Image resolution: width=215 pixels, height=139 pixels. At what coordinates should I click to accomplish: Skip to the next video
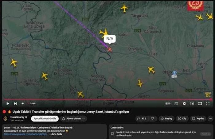pos(15,103)
